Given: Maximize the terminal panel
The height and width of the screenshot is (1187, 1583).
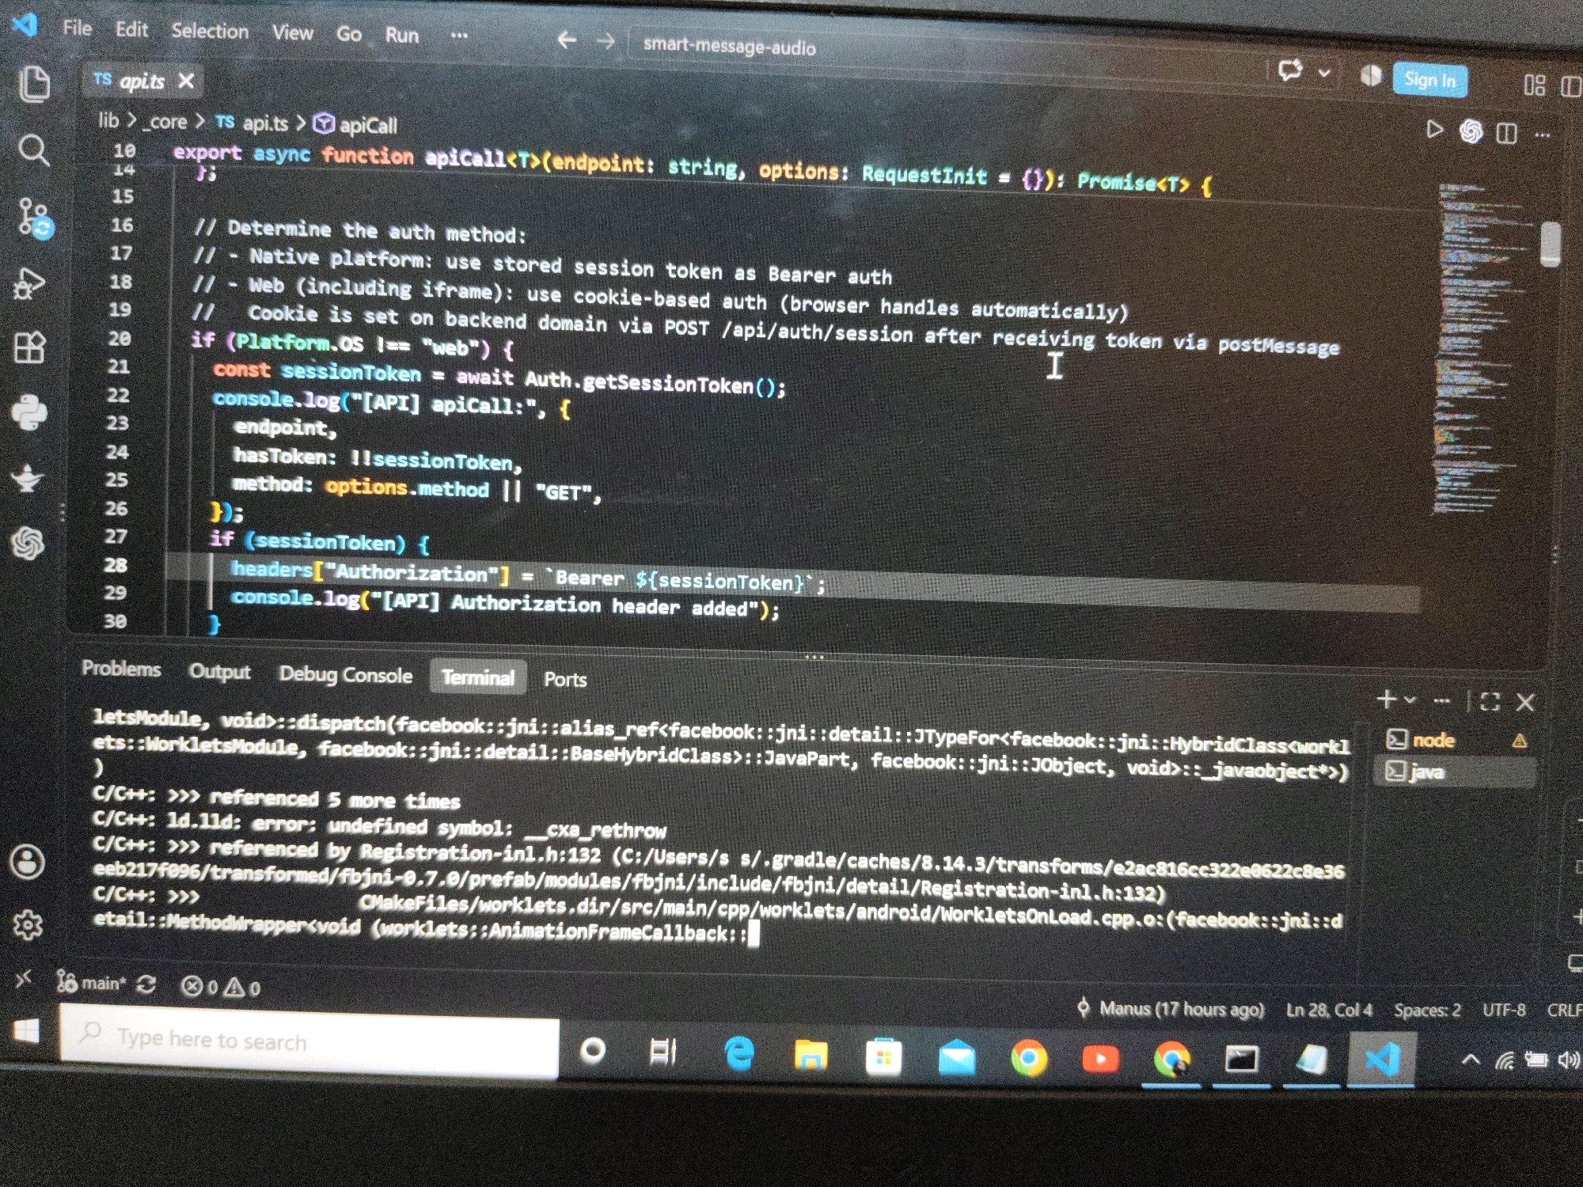Looking at the screenshot, I should pos(1490,701).
